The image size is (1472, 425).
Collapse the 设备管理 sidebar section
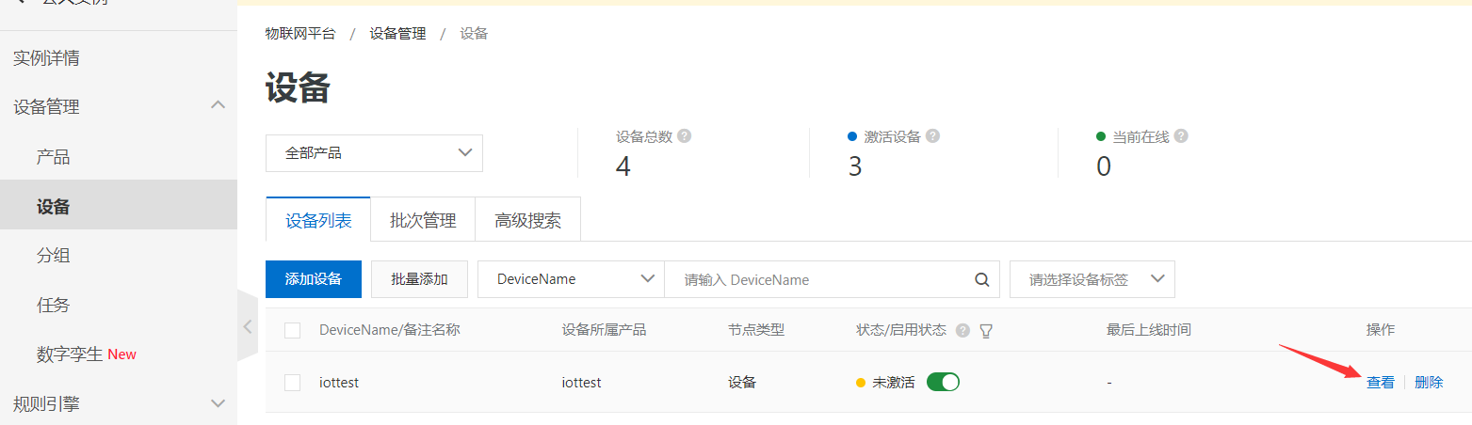click(218, 106)
